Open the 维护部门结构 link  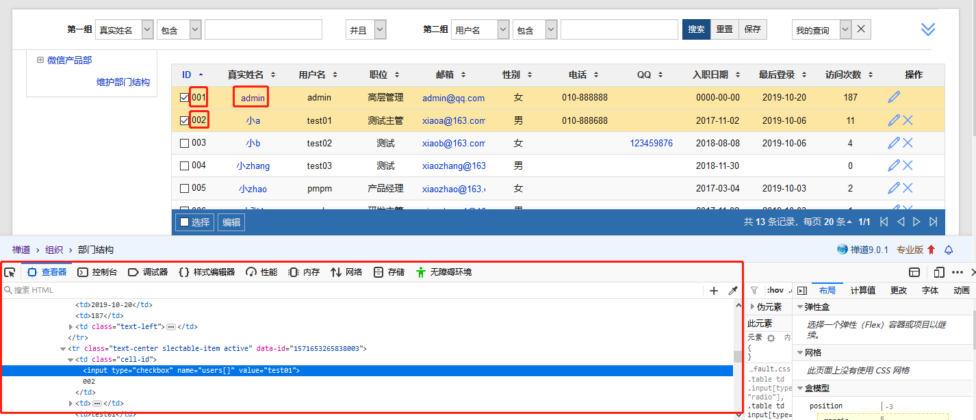(123, 82)
